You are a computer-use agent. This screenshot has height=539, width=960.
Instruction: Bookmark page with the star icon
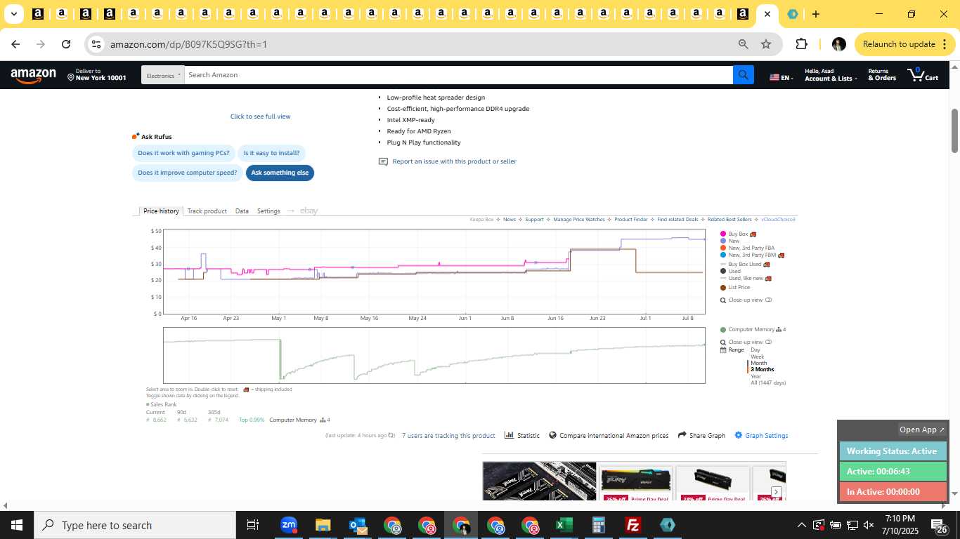tap(766, 44)
